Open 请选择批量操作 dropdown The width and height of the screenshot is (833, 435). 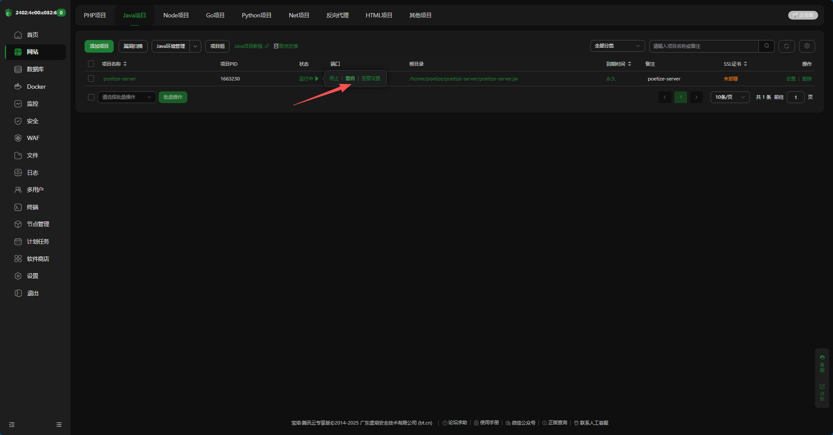(x=127, y=97)
